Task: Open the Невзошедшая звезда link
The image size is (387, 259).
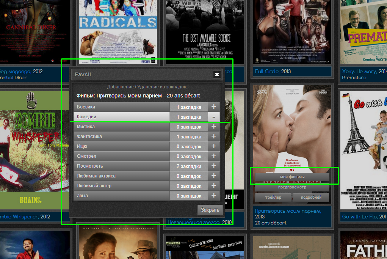Action: [193, 222]
